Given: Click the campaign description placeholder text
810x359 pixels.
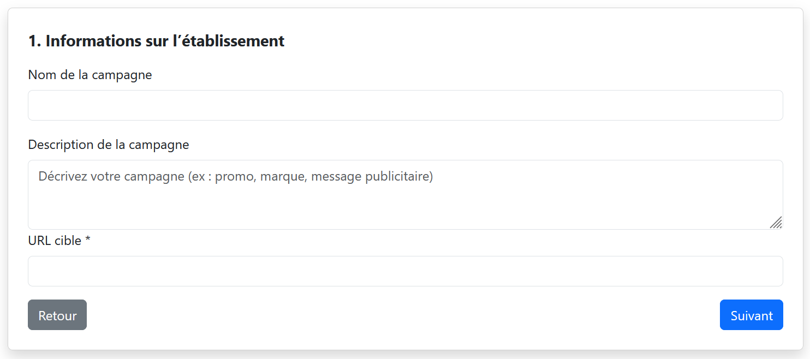Looking at the screenshot, I should point(235,176).
